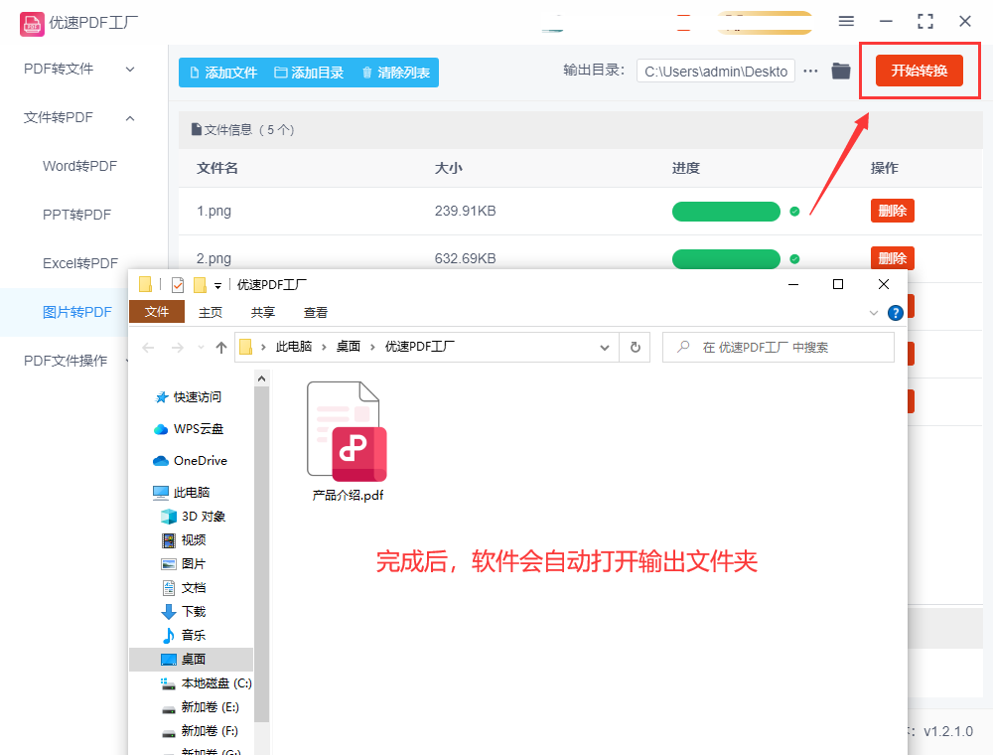Viewport: 993px width, 755px height.
Task: Open 新加卷 (E:) drive
Action: tap(201, 707)
